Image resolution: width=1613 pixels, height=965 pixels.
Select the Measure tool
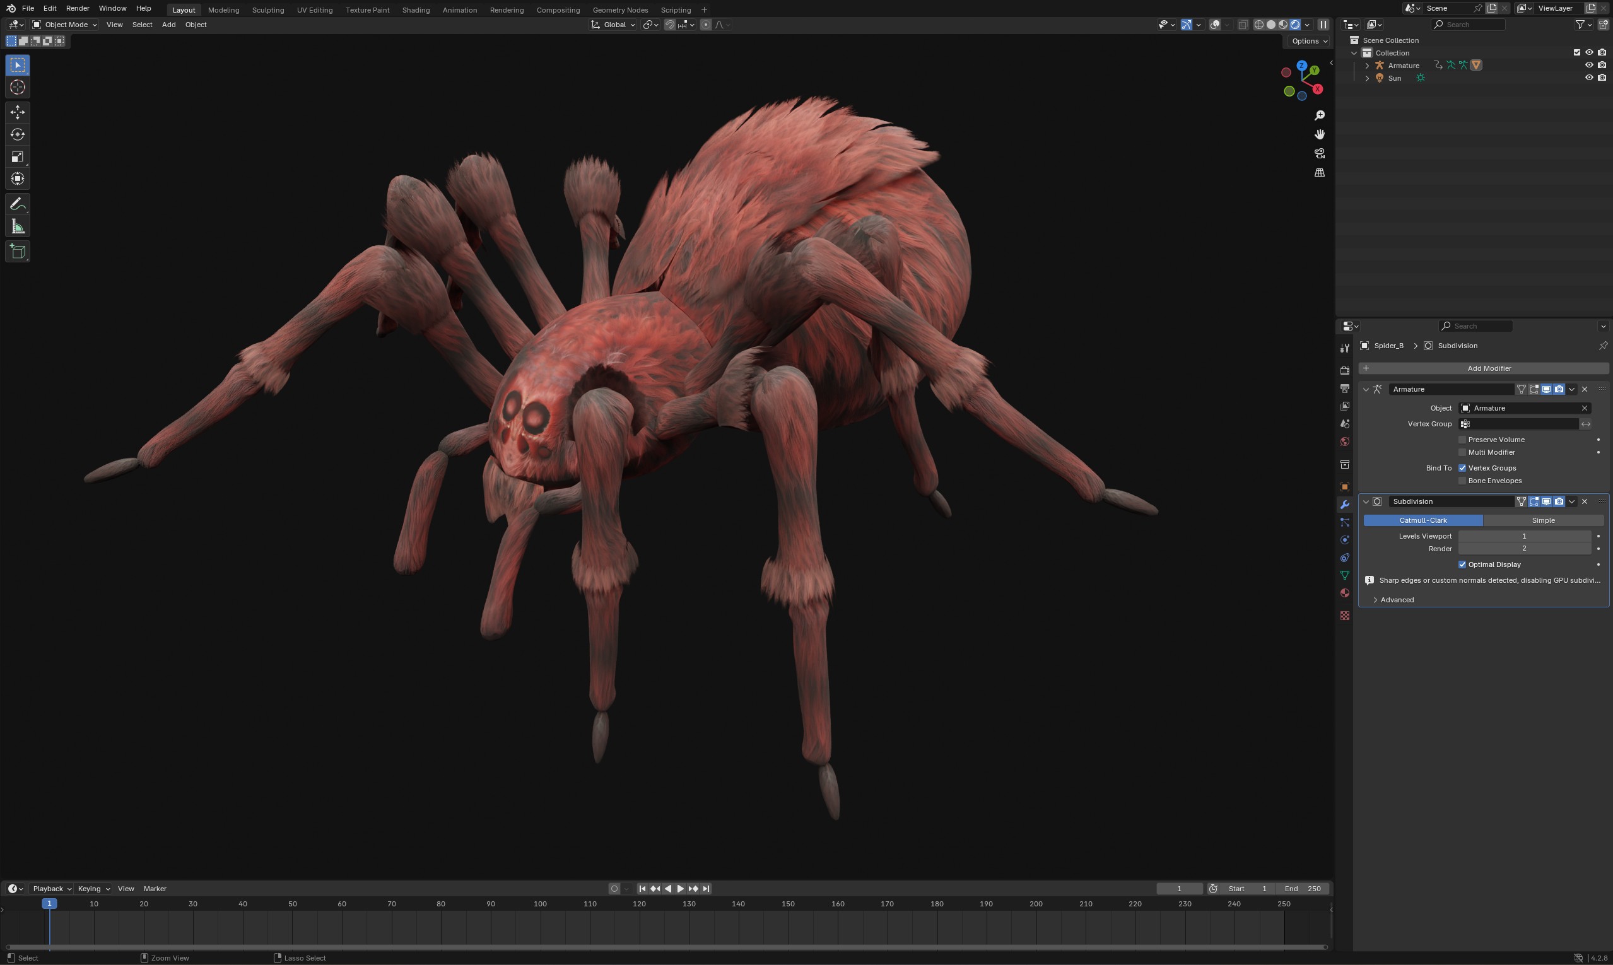(x=17, y=226)
